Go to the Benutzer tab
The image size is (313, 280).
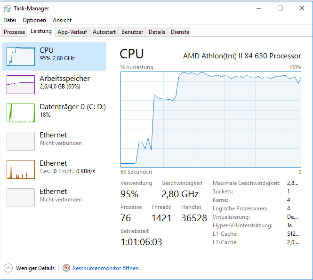[x=132, y=32]
